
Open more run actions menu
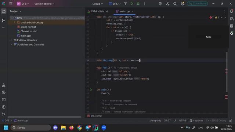[x=144, y=4]
